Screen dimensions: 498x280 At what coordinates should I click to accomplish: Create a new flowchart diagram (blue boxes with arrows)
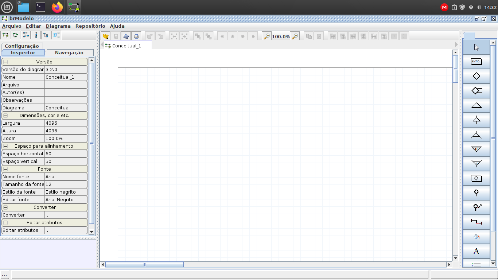[x=26, y=35]
